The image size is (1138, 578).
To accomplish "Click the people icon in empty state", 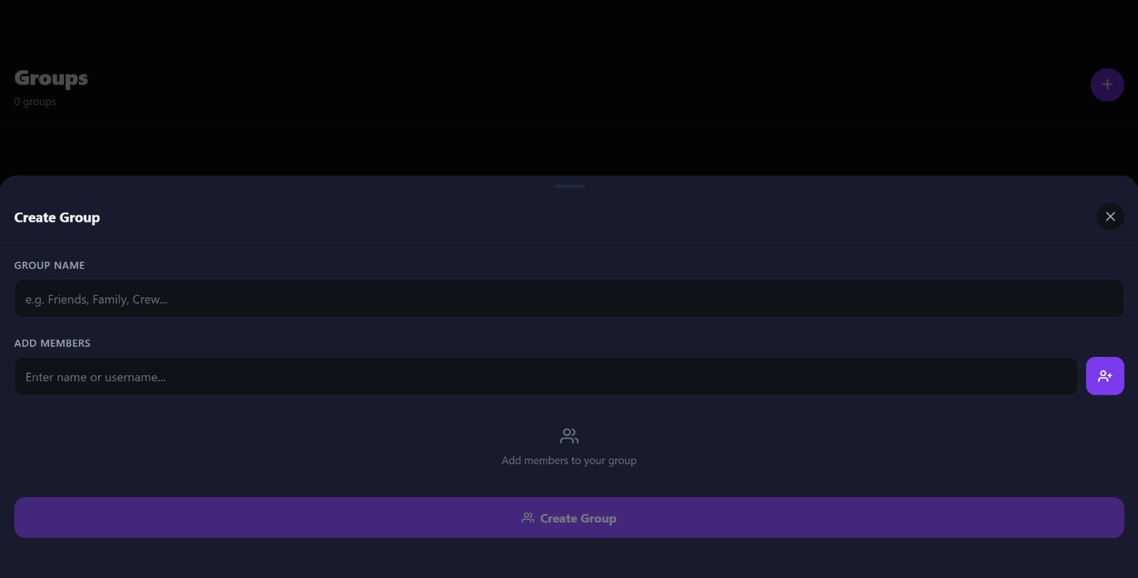I will (569, 435).
